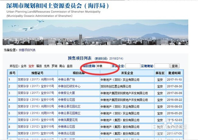
Task: Open the 预售项目列表 breadcrumb link
Action: pyautogui.click(x=27, y=50)
